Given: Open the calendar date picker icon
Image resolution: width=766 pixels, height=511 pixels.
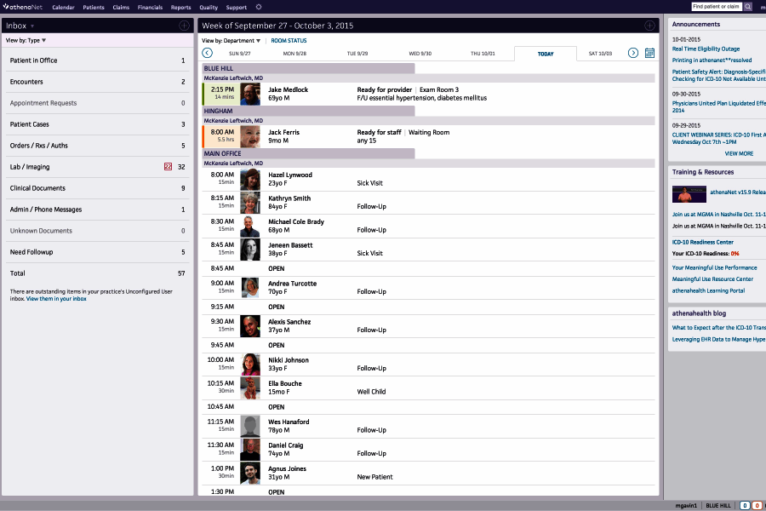Looking at the screenshot, I should point(649,52).
